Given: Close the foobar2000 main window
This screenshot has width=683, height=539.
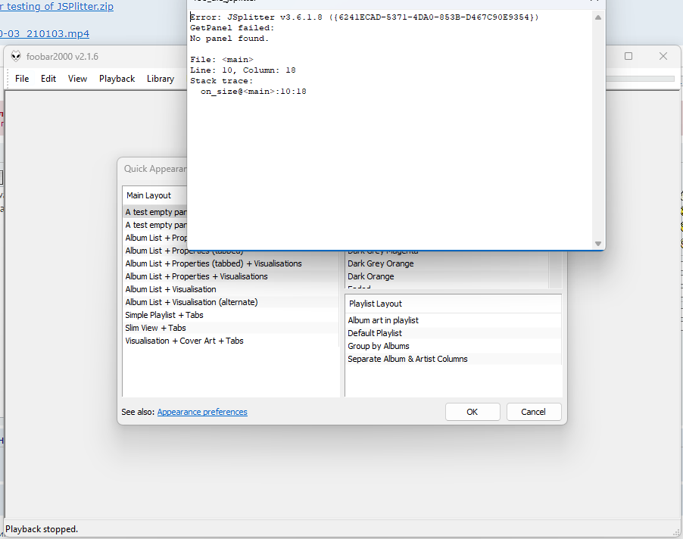Looking at the screenshot, I should coord(663,57).
